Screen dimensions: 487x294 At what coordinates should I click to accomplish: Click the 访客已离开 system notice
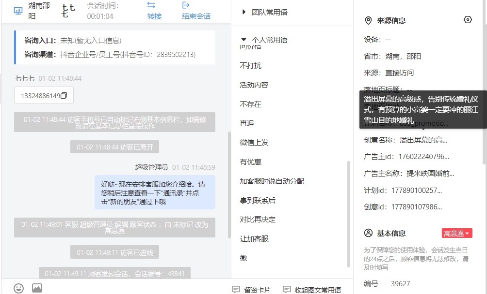click(x=114, y=147)
